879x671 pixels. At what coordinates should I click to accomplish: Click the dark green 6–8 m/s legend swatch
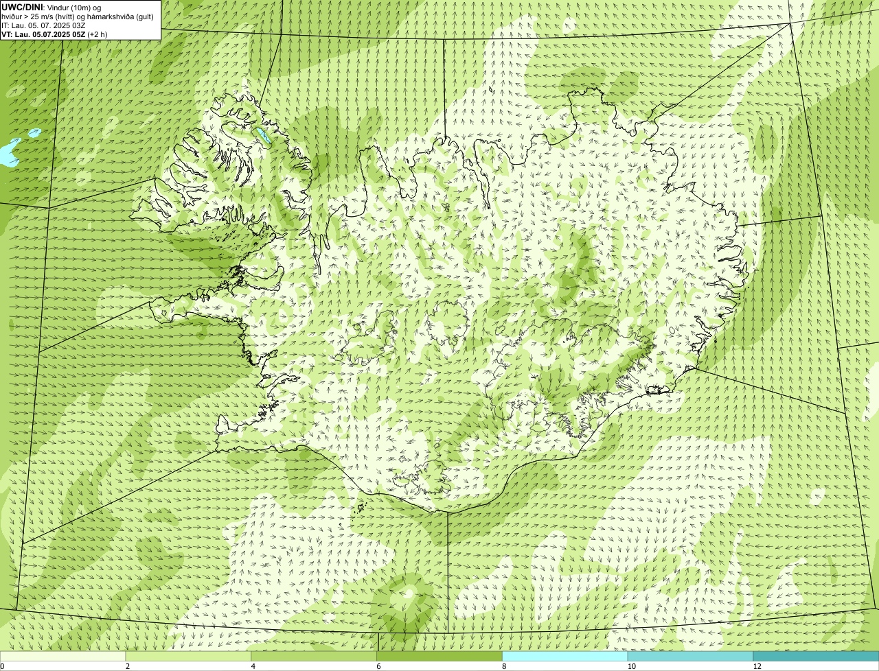[x=440, y=656]
